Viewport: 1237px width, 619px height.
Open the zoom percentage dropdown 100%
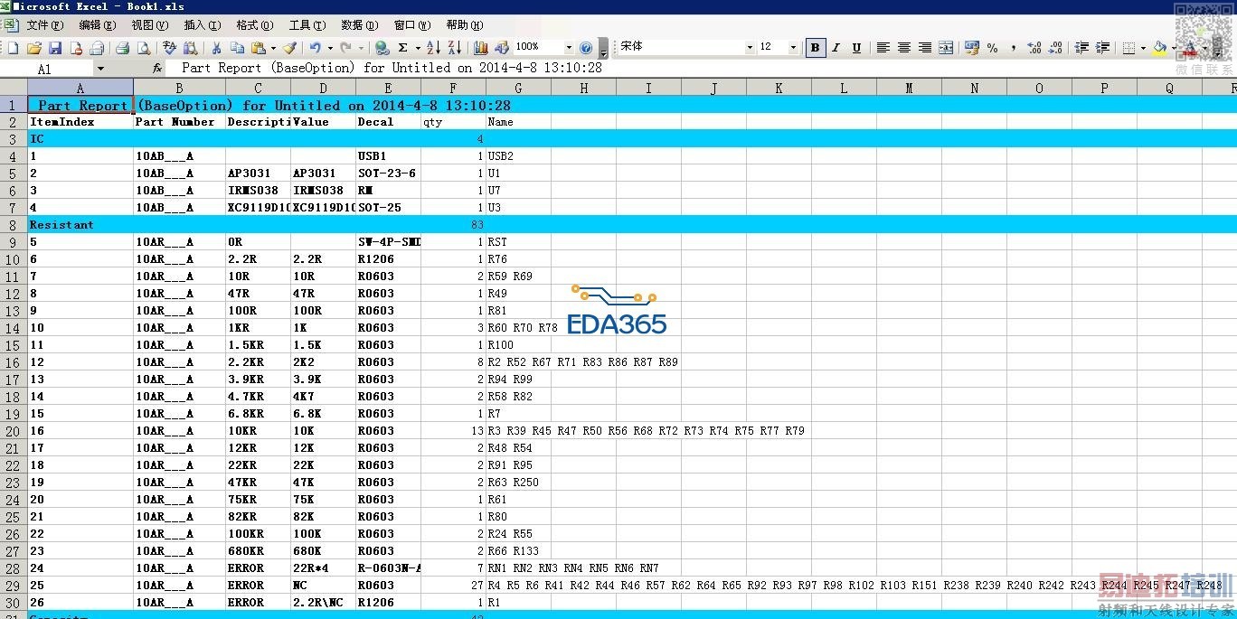[x=569, y=47]
